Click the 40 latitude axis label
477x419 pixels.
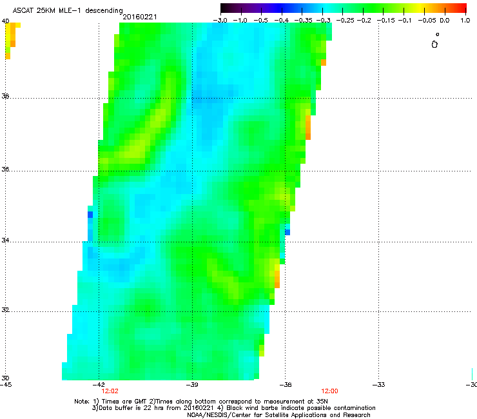[5, 21]
